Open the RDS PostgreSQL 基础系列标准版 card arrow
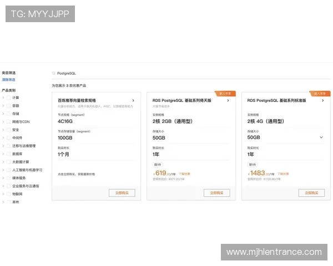The width and height of the screenshot is (333, 266). pos(322,100)
